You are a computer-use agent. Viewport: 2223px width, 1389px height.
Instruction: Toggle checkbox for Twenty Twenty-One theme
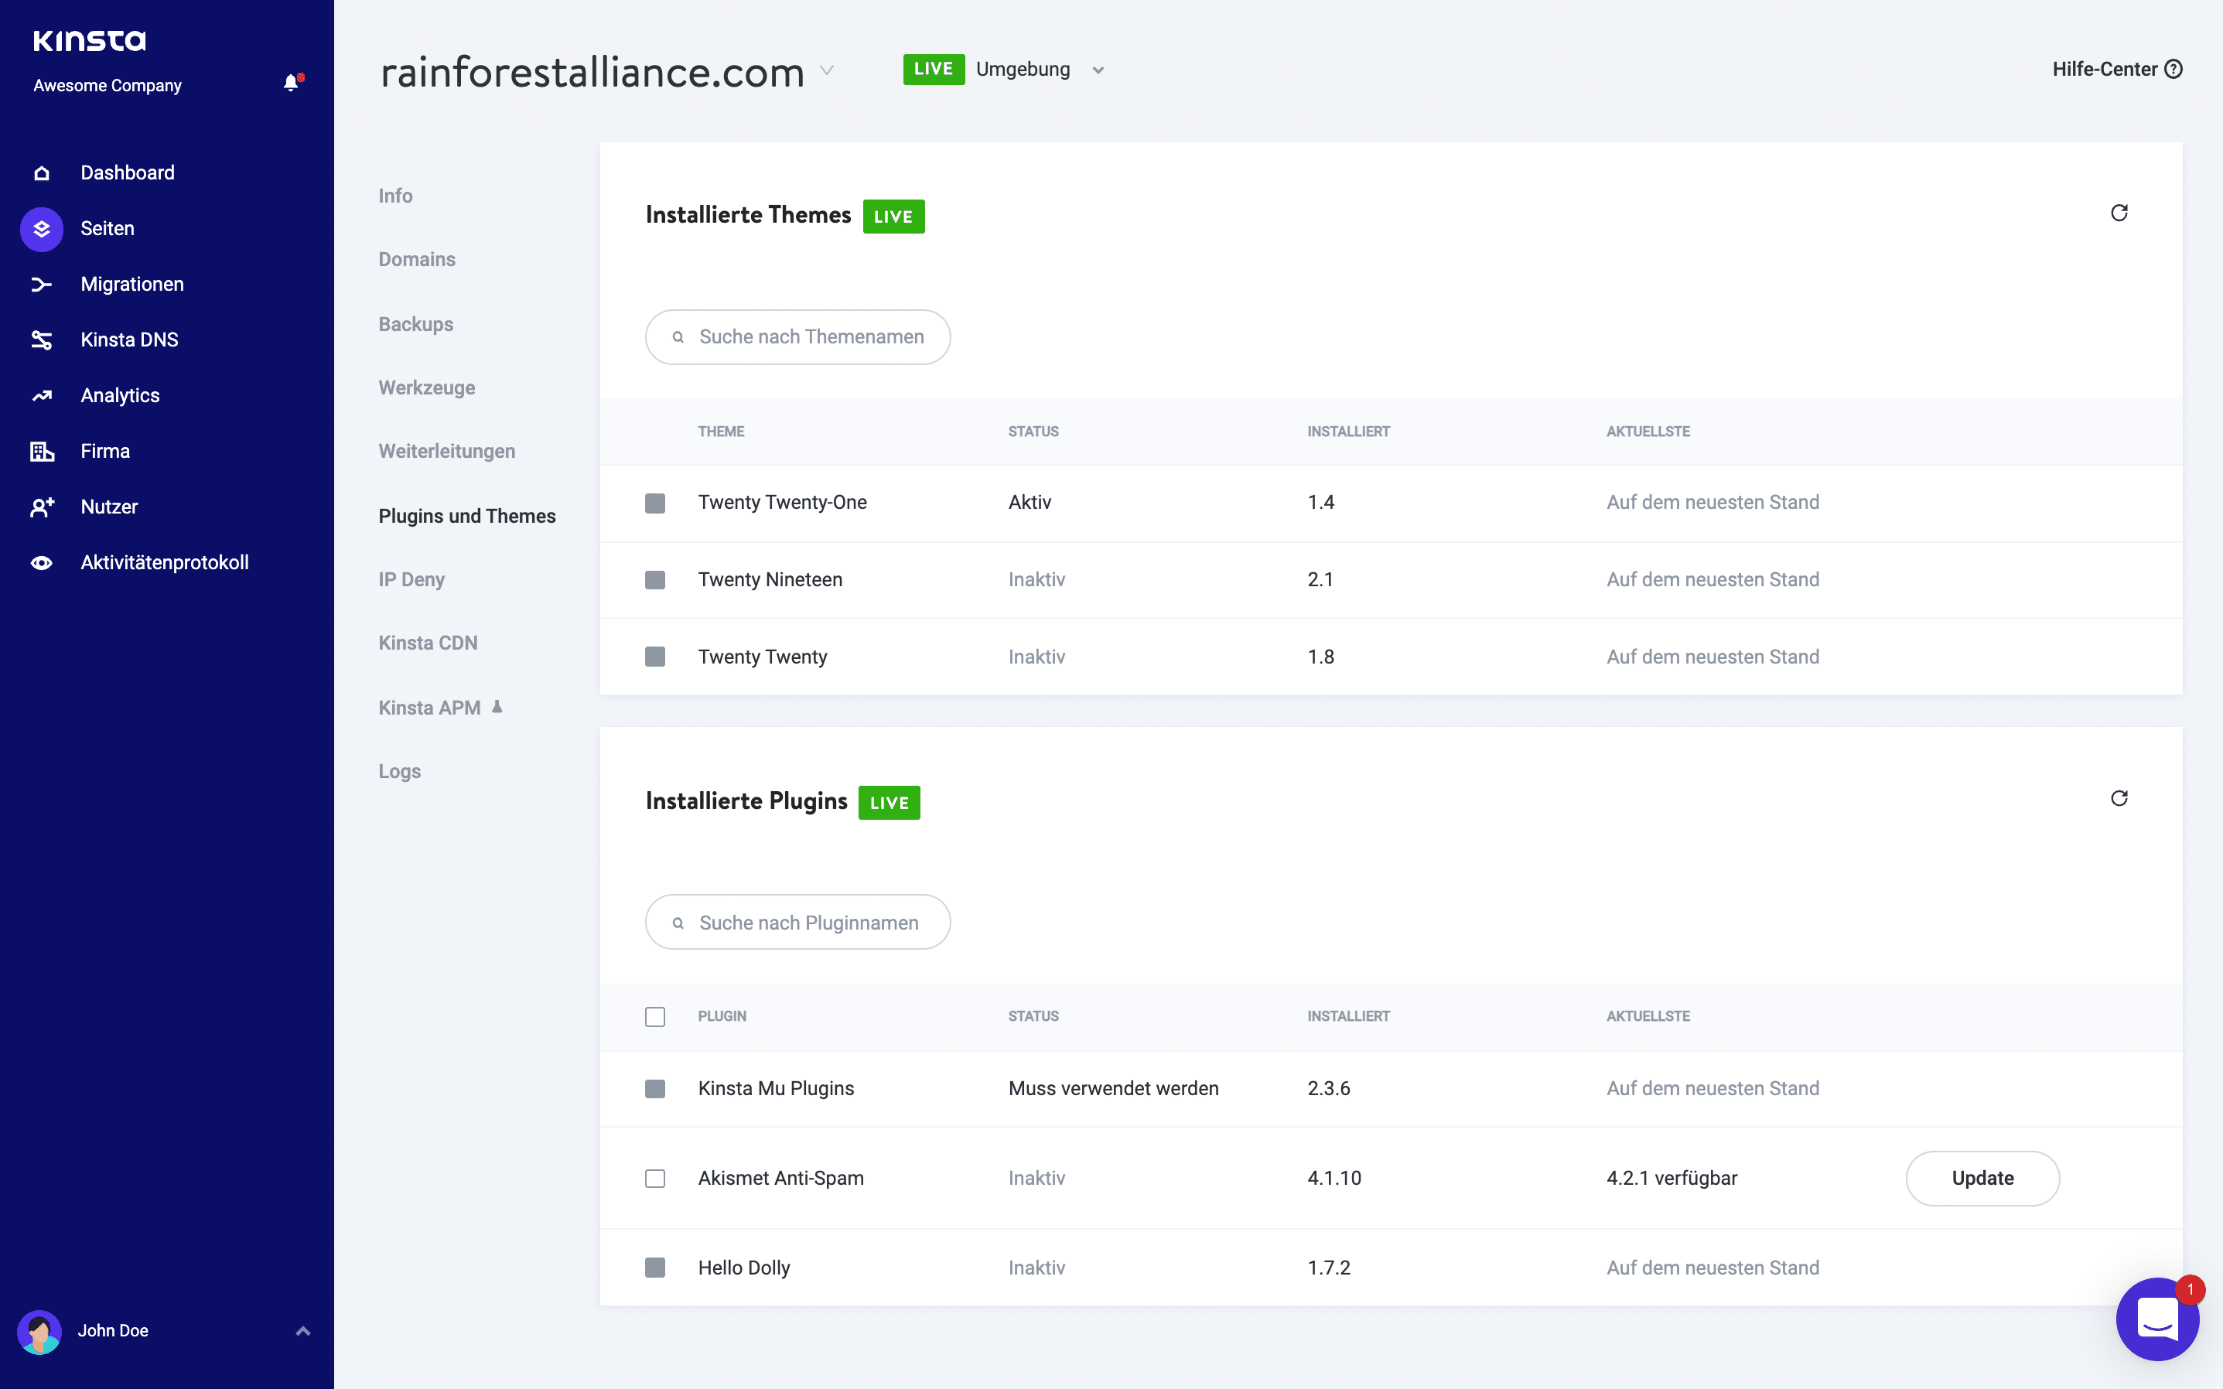coord(654,503)
